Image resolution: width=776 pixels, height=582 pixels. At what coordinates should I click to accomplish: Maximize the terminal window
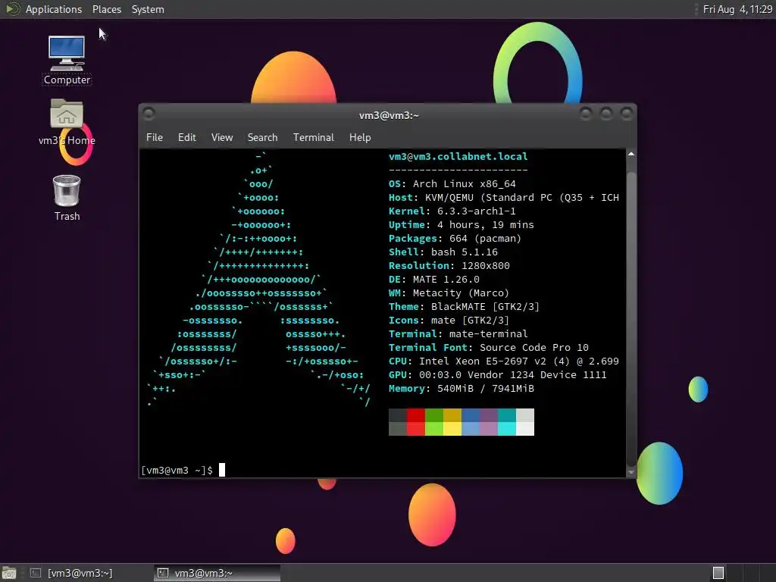coord(606,114)
